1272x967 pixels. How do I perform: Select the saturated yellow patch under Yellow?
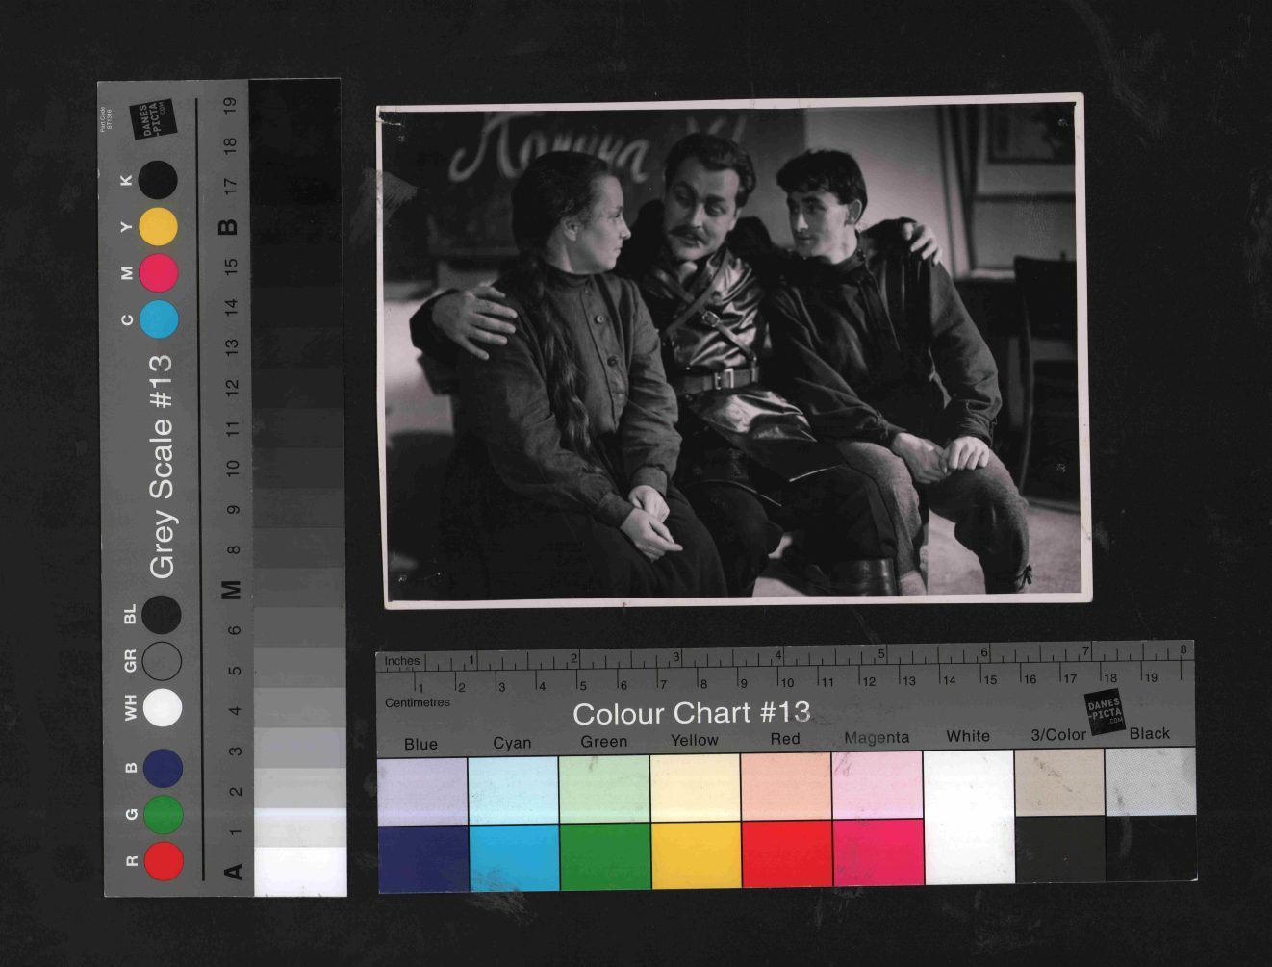click(695, 854)
